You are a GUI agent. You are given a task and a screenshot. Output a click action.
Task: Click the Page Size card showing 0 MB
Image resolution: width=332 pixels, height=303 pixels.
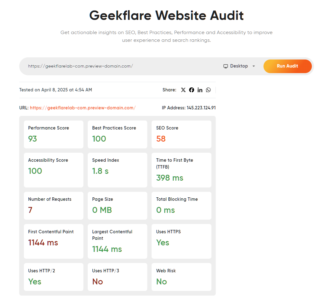click(117, 205)
